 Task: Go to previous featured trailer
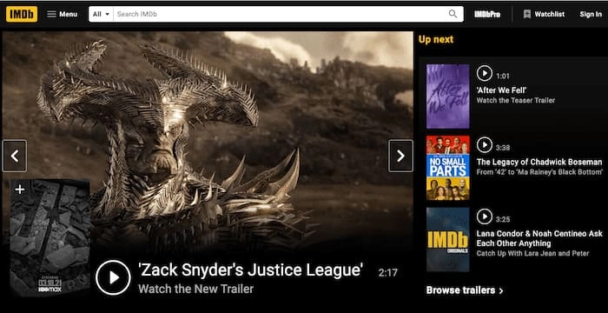[x=15, y=156]
